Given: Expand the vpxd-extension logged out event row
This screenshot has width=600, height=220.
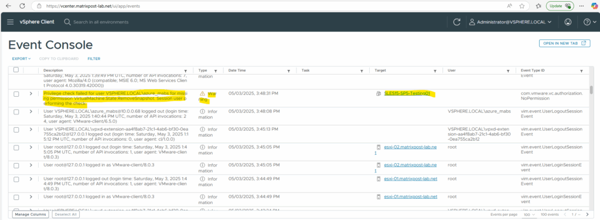Looking at the screenshot, I should coord(31,130).
